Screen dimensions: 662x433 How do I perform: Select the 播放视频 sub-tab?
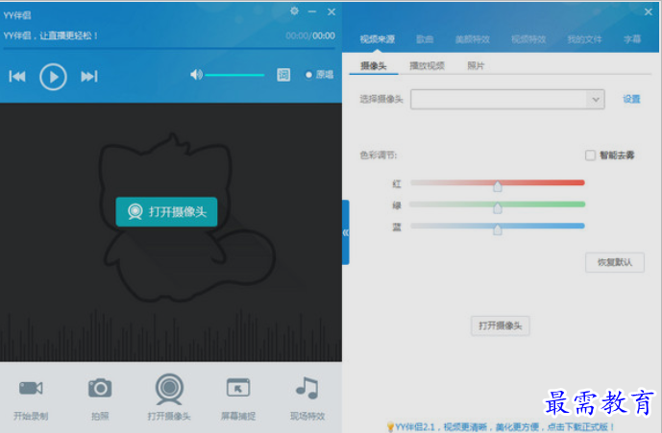pos(427,65)
